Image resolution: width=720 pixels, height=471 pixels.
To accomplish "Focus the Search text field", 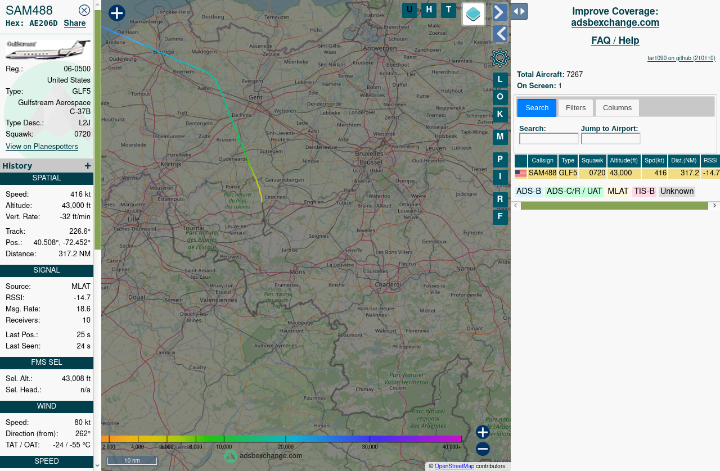I will (549, 139).
